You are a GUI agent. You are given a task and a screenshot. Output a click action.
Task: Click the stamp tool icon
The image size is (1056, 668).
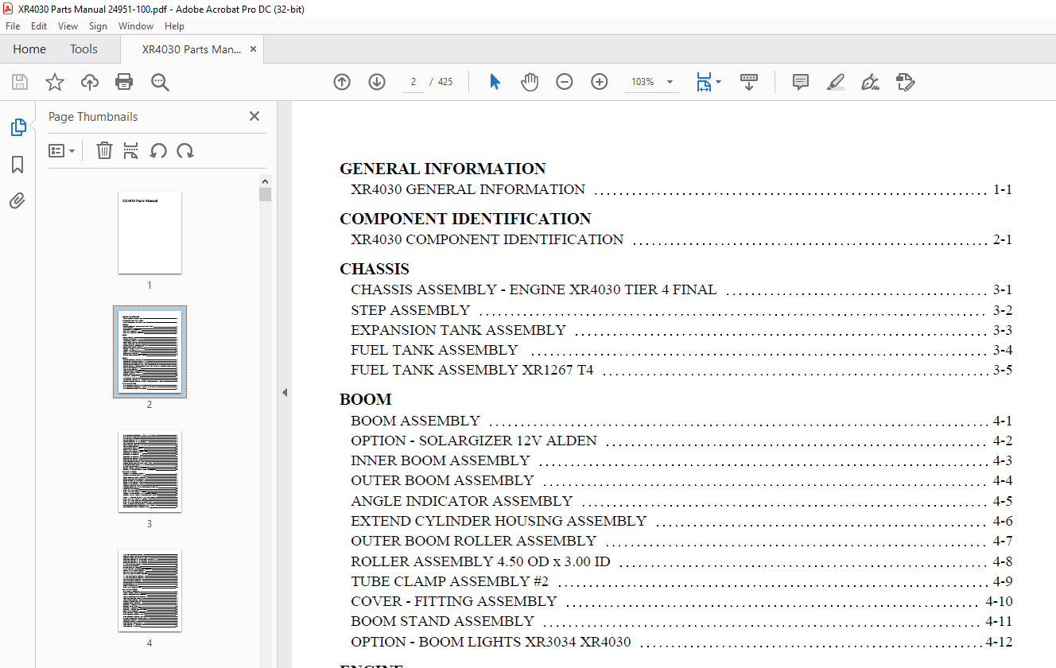pyautogui.click(x=905, y=82)
